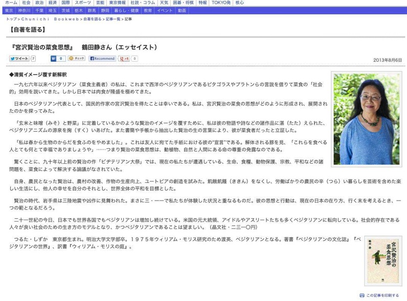Select the 静岡 regional tab
Image resolution: width=407 pixels, height=301 pixels.
tap(105, 11)
